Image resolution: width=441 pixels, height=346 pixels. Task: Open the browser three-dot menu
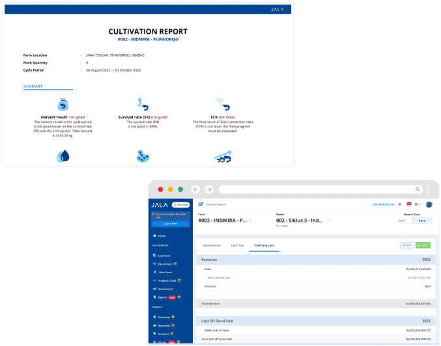click(428, 189)
